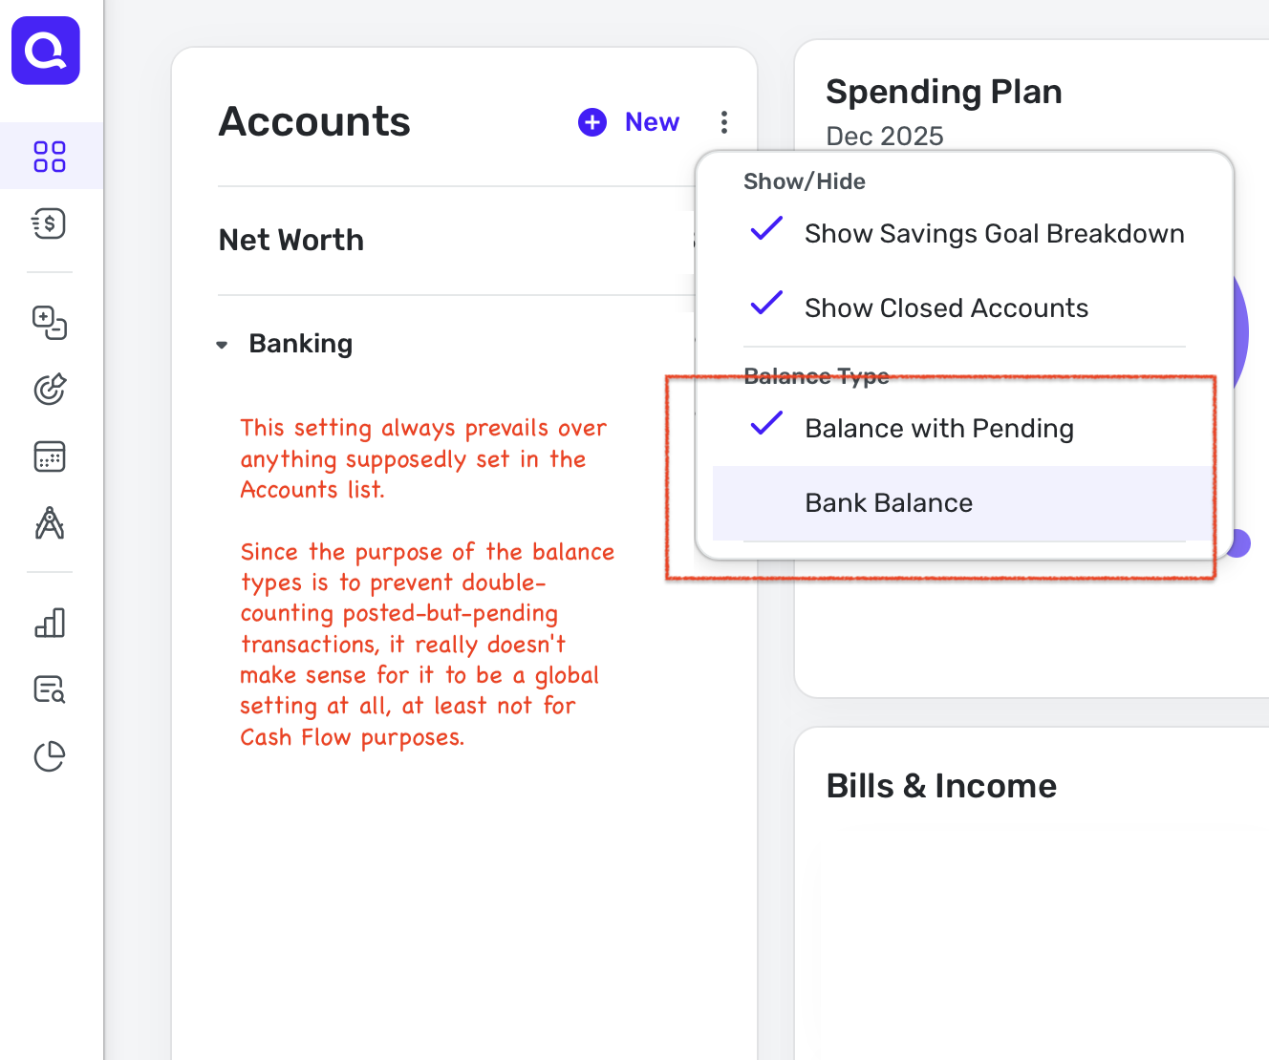Open the money transactions sidebar icon

pyautogui.click(x=50, y=224)
